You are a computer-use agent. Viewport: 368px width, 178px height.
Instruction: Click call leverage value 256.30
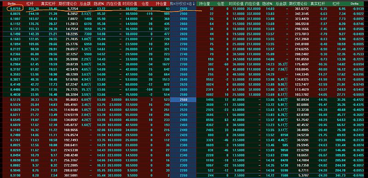tap(34, 9)
